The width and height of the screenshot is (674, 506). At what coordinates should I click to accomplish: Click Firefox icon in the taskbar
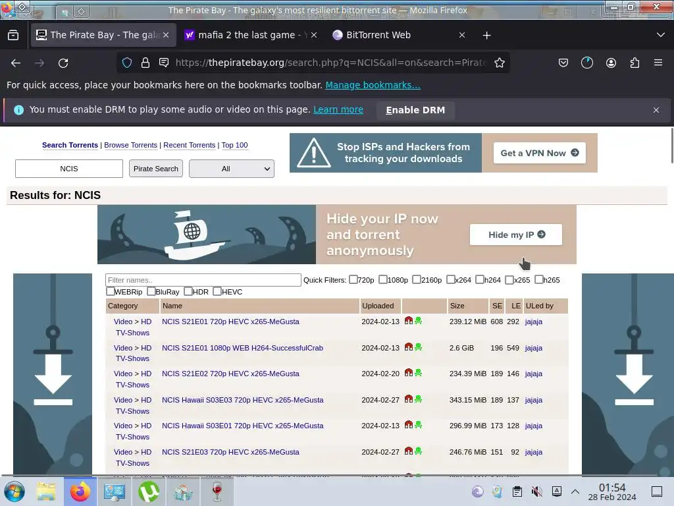coord(80,492)
